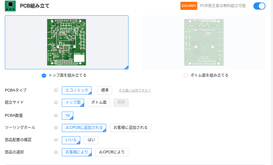Choose トップ面を組み立てる radio button
The height and width of the screenshot is (165, 273).
(44, 76)
